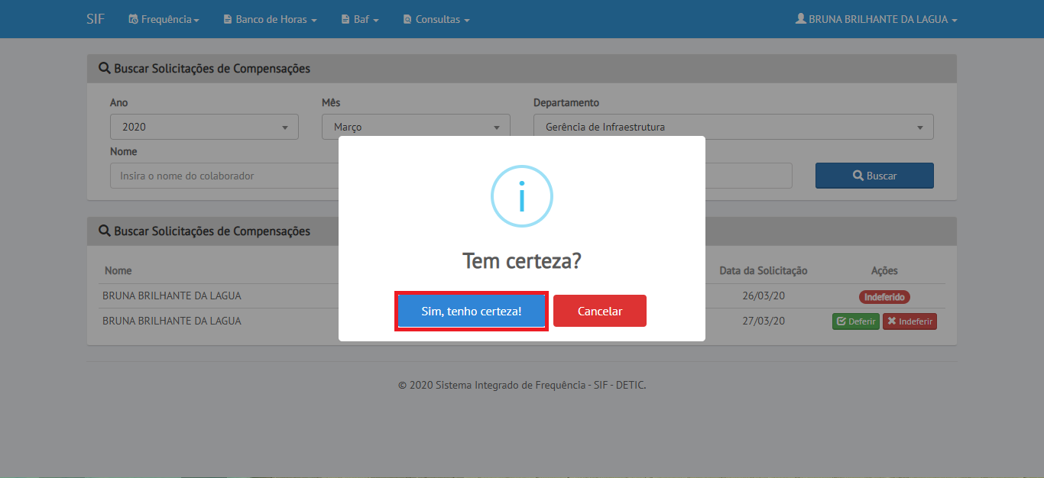Click the footer copyright text
1044x478 pixels.
coord(522,385)
